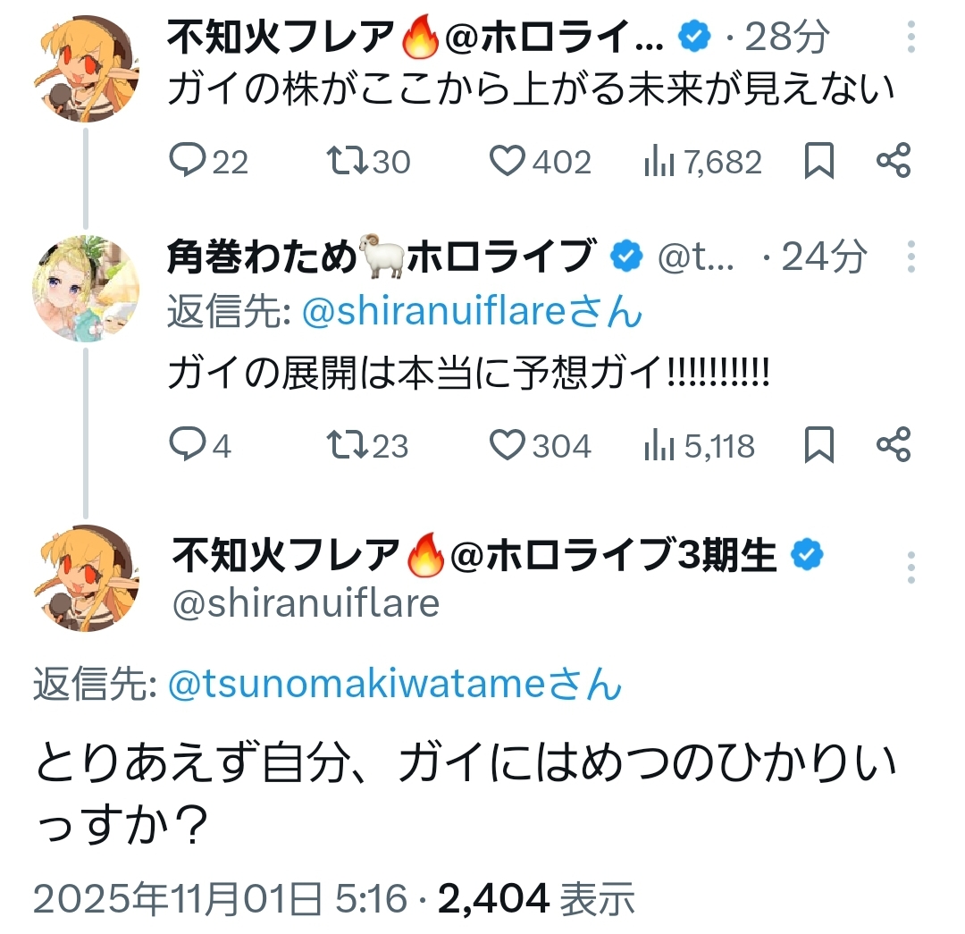
Task: View analytics showing 5,118 views
Action: (x=659, y=444)
